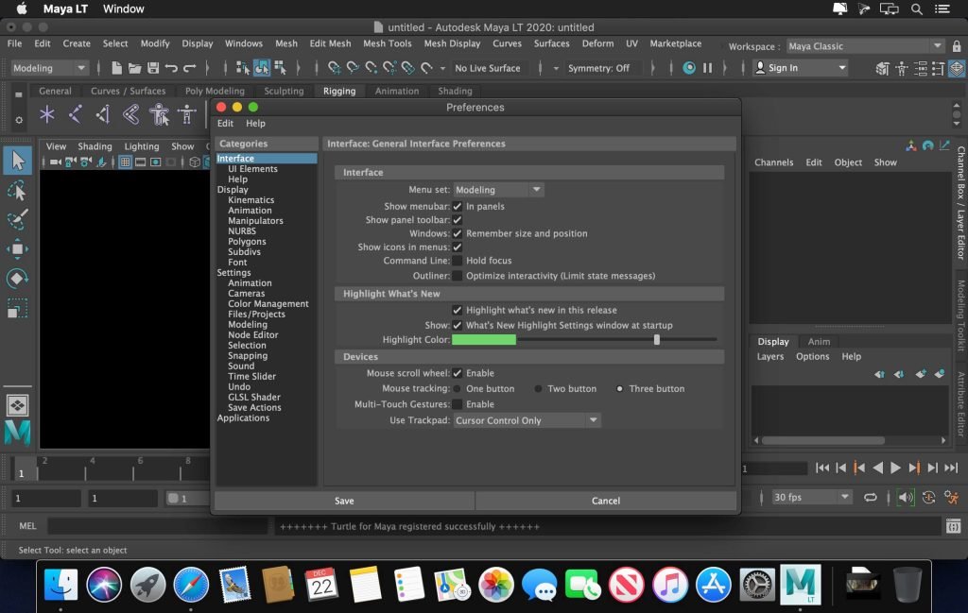Screen dimensions: 968x613
Task: Enable Snap to Grids in the status line
Action: [333, 67]
